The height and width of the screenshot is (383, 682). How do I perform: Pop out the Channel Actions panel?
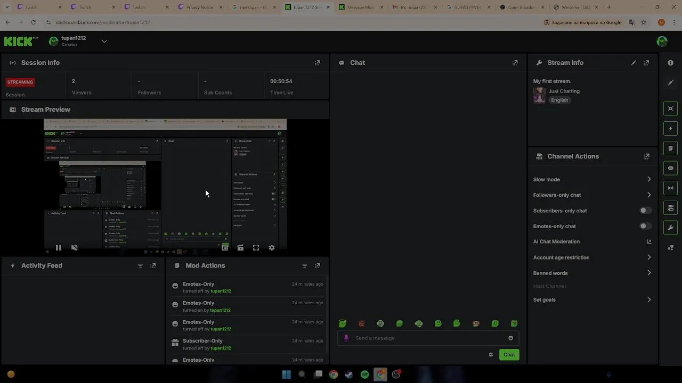click(x=646, y=156)
